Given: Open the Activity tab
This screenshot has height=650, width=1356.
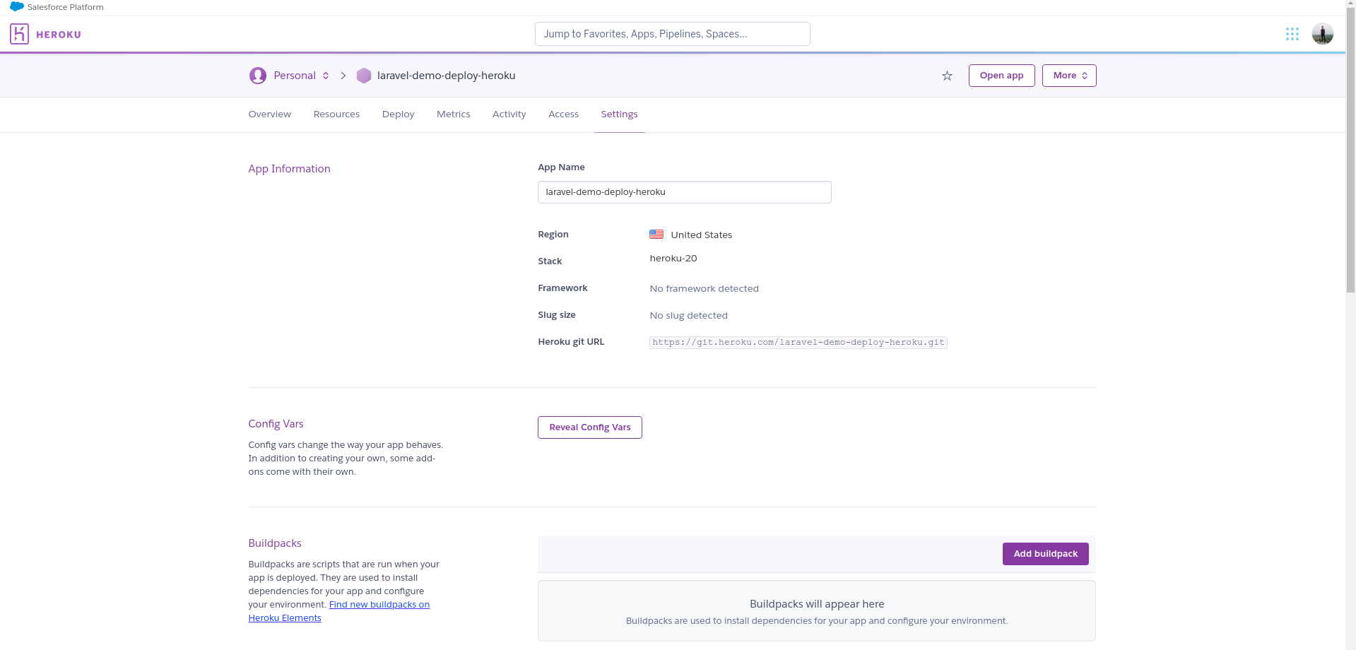Looking at the screenshot, I should click(509, 114).
